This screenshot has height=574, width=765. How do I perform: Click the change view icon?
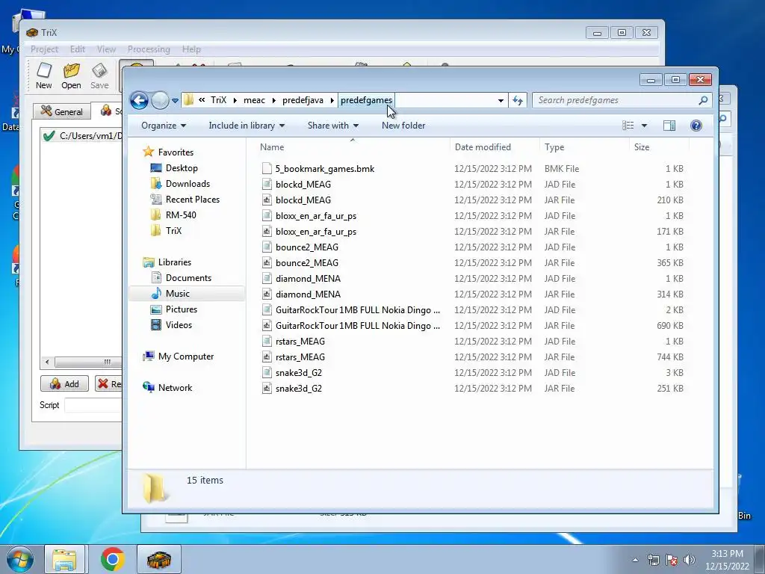pyautogui.click(x=628, y=126)
